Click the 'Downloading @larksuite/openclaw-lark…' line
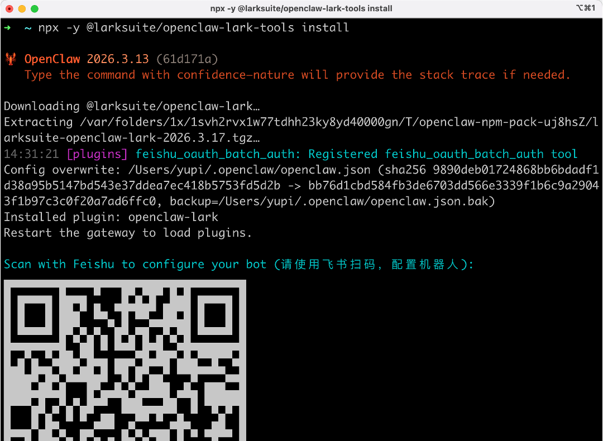603x441 pixels. point(132,106)
